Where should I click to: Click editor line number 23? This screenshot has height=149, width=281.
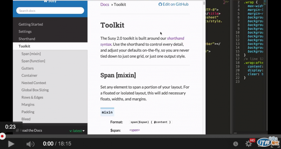click(238, 82)
